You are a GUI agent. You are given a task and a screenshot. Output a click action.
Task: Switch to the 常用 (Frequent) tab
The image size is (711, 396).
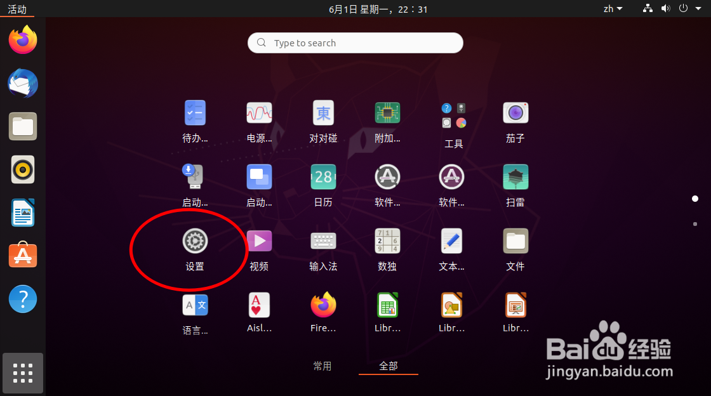[322, 366]
